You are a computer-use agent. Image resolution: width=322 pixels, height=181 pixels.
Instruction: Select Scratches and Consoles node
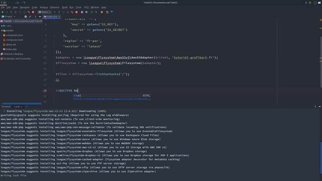(16, 59)
